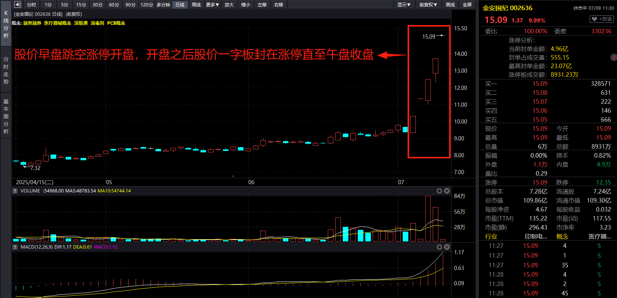The width and height of the screenshot is (617, 298).
Task: Click the 跌停 limit-down price 12.35
Action: (x=604, y=183)
